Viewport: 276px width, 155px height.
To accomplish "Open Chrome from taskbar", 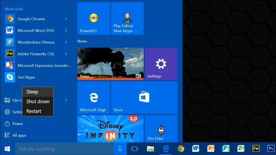I will coord(181,149).
